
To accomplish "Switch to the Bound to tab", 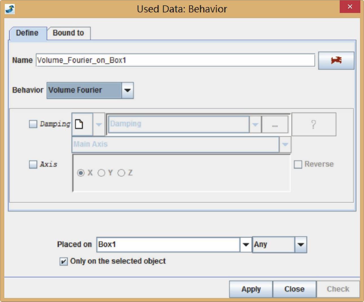I will [68, 33].
